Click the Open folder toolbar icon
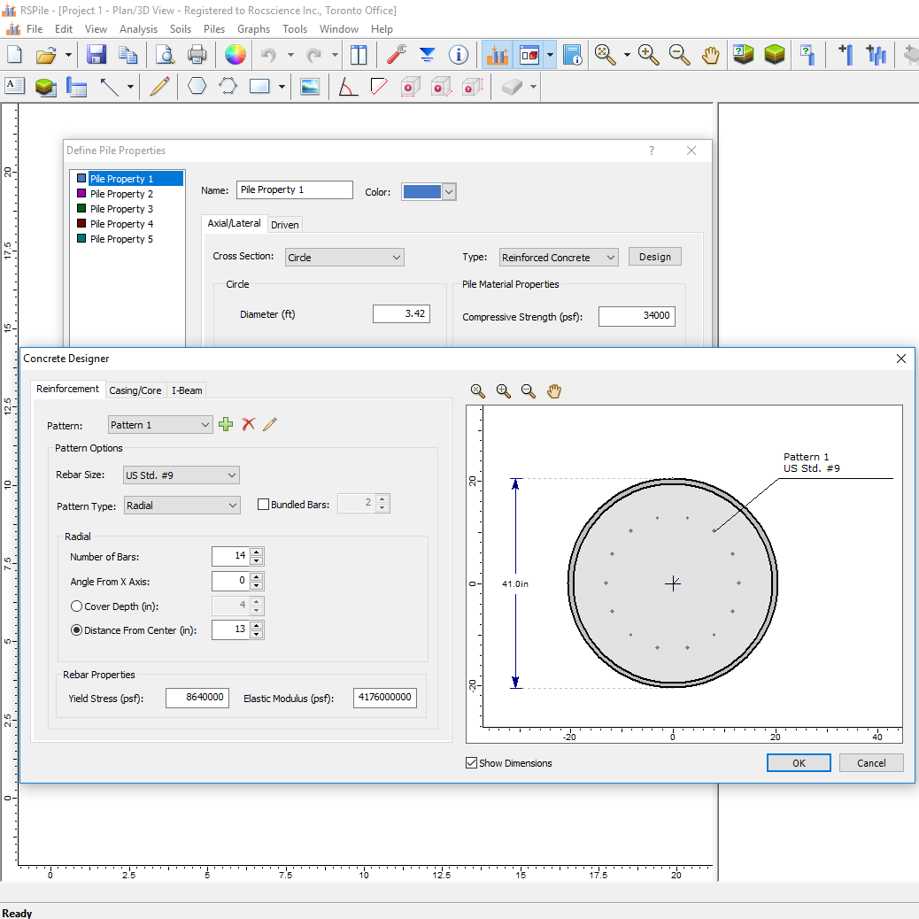This screenshot has height=919, width=919. [46, 55]
